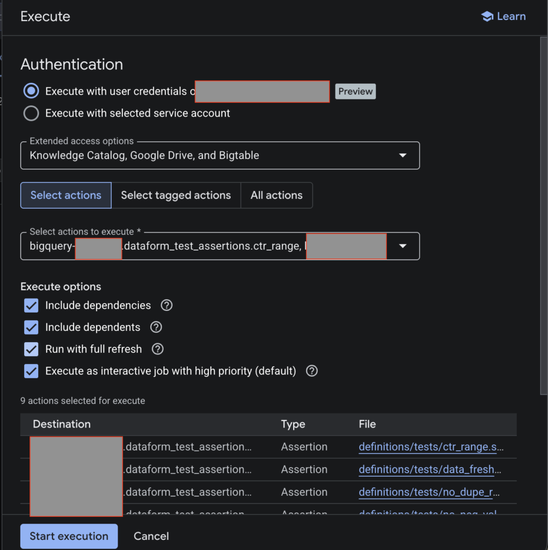This screenshot has height=550, width=548.
Task: Open Extended access options dropdown
Action: (x=220, y=155)
